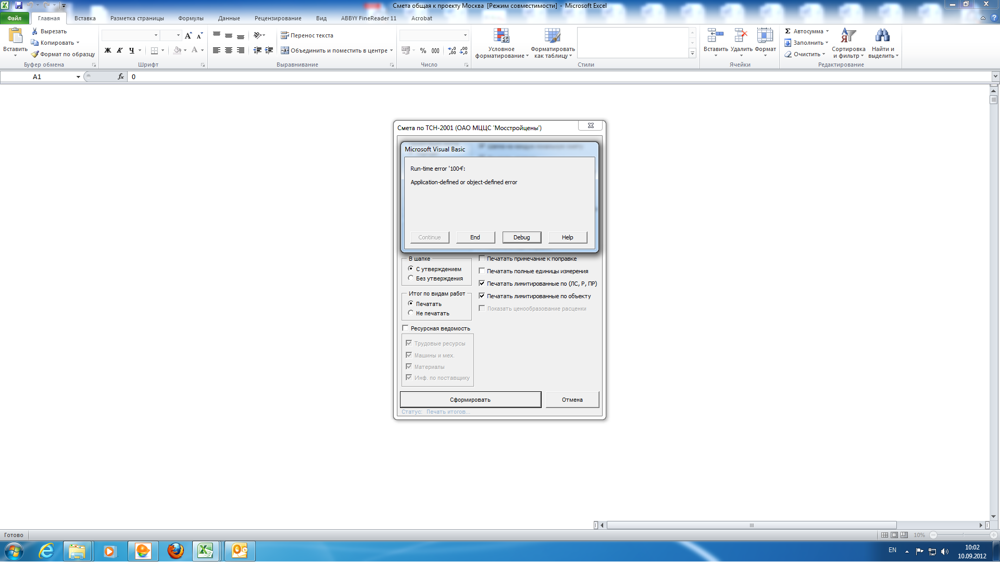Click the decrease decimal icon
This screenshot has width=1000, height=562.
tap(464, 50)
